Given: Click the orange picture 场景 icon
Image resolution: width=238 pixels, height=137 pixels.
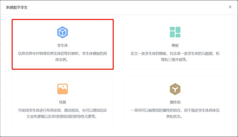Looking at the screenshot, I should coord(63,89).
